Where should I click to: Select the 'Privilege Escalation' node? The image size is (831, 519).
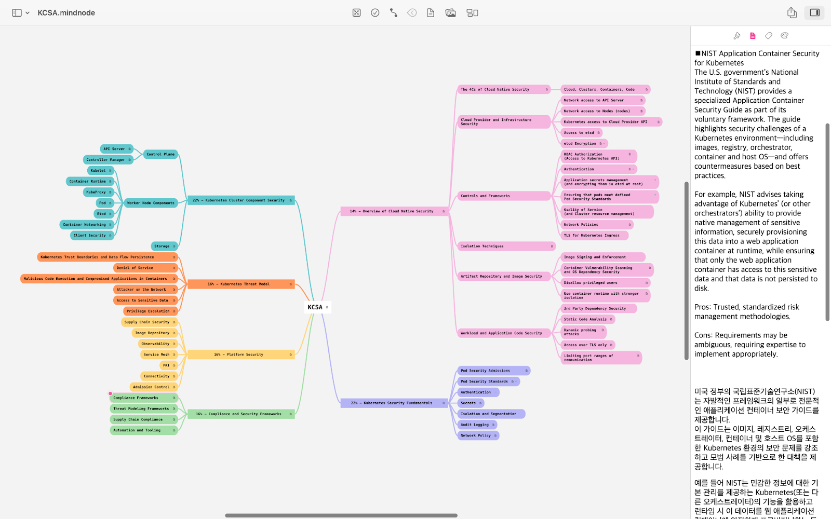(x=151, y=311)
